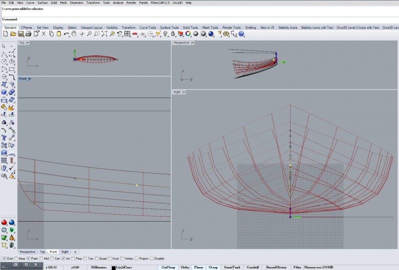
Task: Click the Help question mark icon
Action: [x=241, y=34]
